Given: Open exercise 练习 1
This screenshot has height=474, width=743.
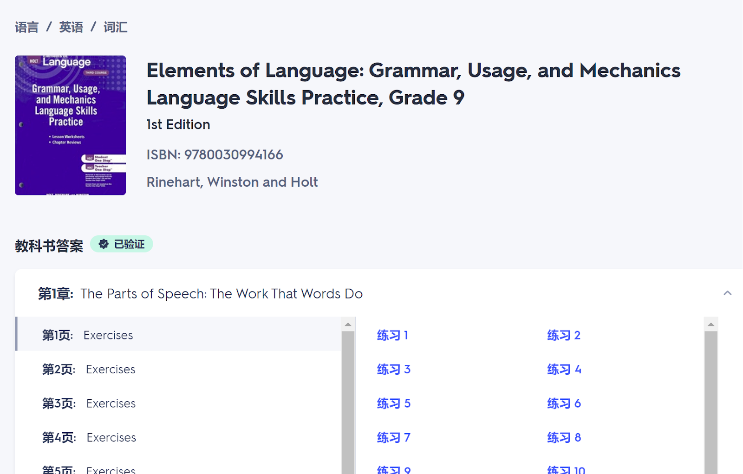Looking at the screenshot, I should point(392,335).
